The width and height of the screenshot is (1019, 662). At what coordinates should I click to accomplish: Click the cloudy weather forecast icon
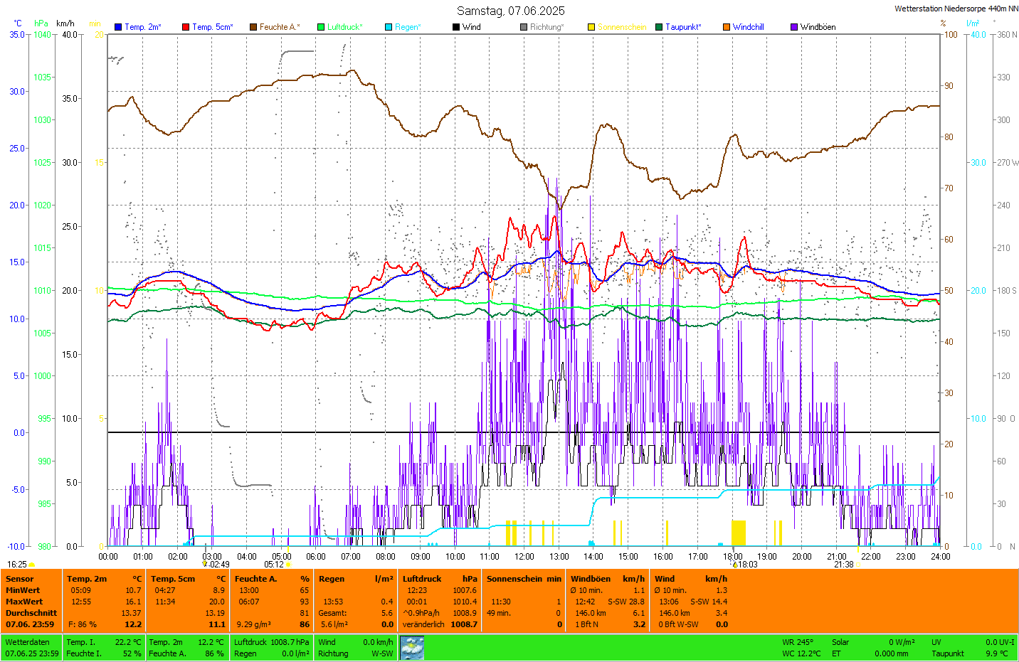(412, 648)
